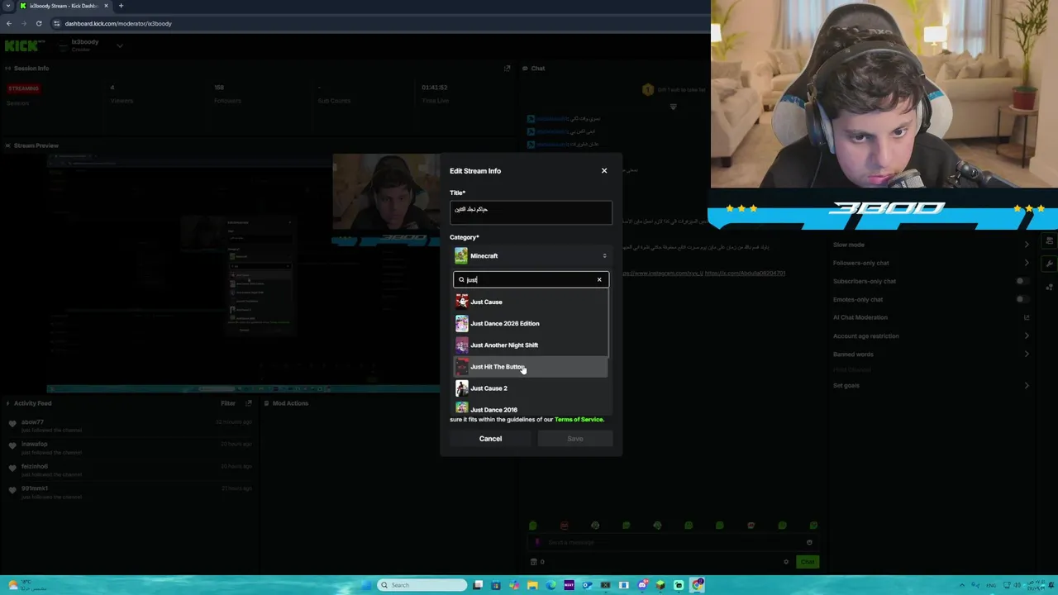Open Discord from the taskbar

[642, 585]
